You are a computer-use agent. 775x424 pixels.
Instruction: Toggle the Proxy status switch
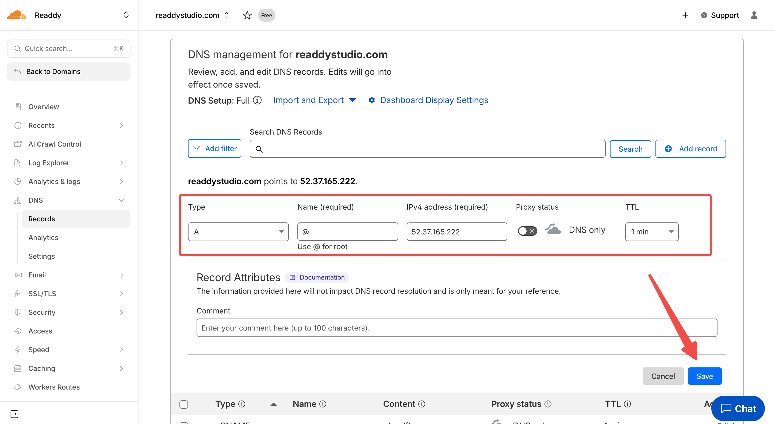[x=527, y=231]
